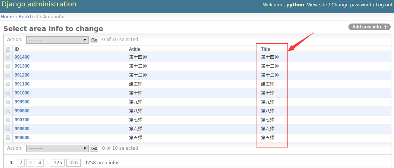Image resolution: width=394 pixels, height=168 pixels.
Task: Click the plus icon on Add area info
Action: 386,27
